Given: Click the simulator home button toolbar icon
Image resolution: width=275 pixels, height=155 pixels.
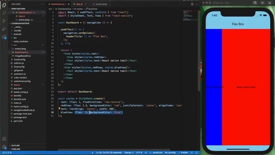Looking at the screenshot, I should pos(263,3).
